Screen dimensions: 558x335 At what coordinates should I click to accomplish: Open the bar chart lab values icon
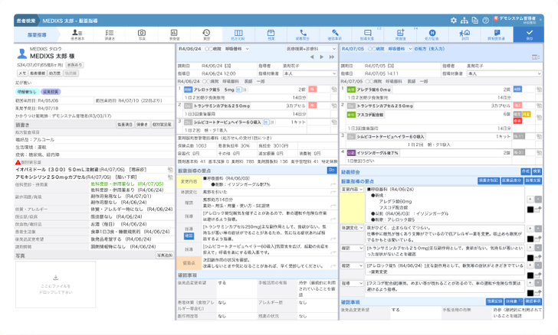(x=174, y=34)
